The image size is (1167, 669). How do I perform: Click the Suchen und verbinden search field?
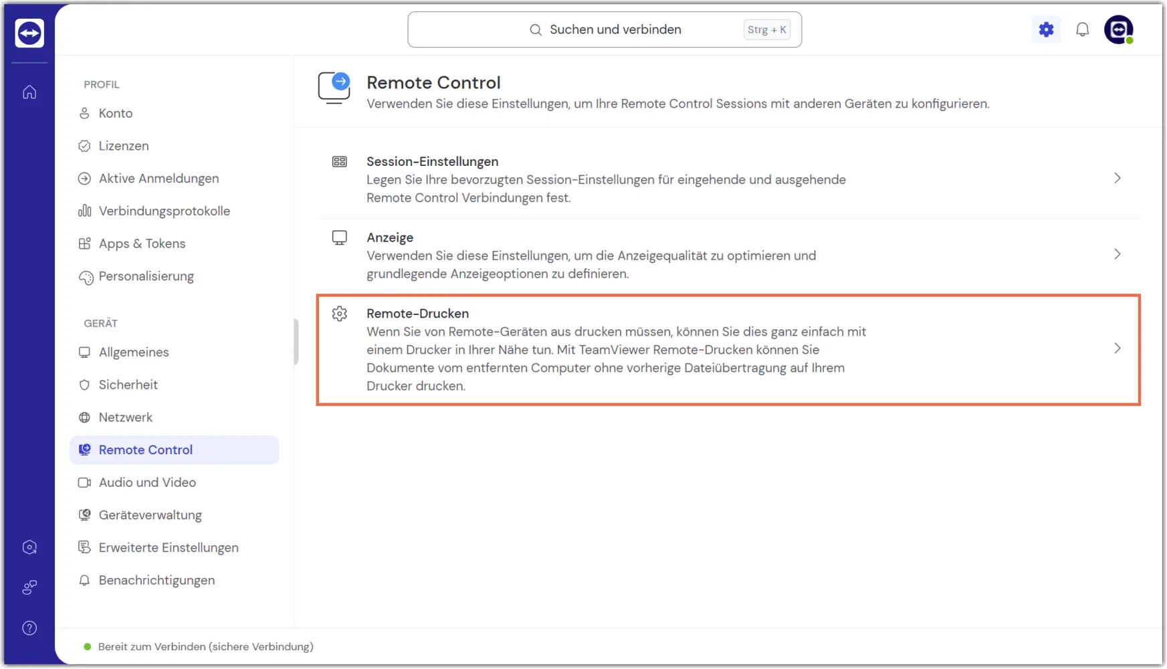[605, 29]
